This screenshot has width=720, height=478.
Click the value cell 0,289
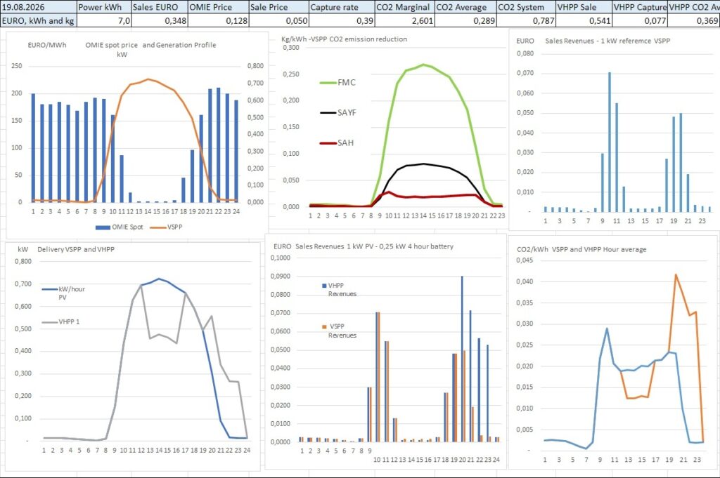point(466,20)
